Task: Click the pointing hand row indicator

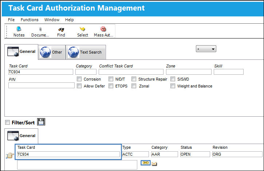Action: pyautogui.click(x=10, y=155)
